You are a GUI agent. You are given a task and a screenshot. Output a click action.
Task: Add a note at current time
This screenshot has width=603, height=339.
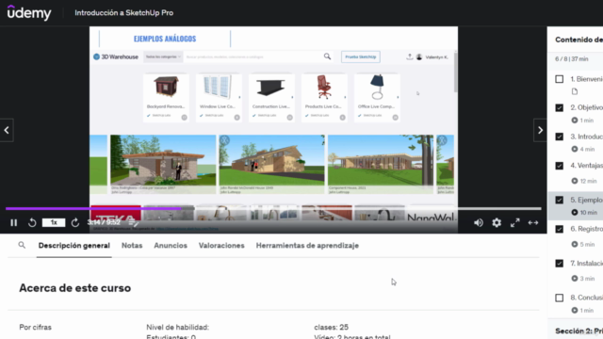[x=133, y=222]
